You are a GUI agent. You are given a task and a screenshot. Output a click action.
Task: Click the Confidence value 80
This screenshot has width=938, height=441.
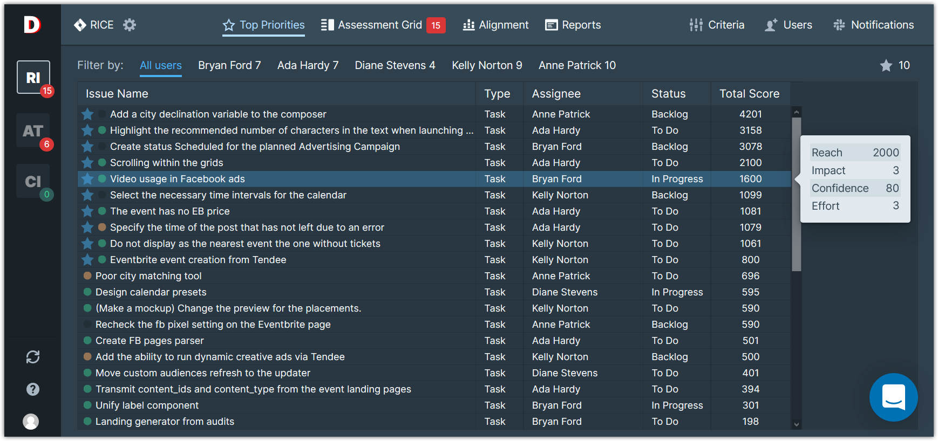tap(892, 188)
